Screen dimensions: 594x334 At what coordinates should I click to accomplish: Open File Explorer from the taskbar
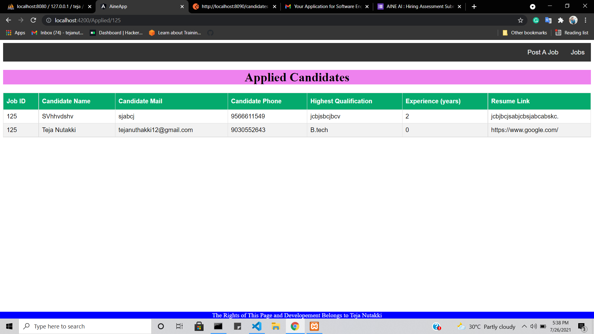276,326
